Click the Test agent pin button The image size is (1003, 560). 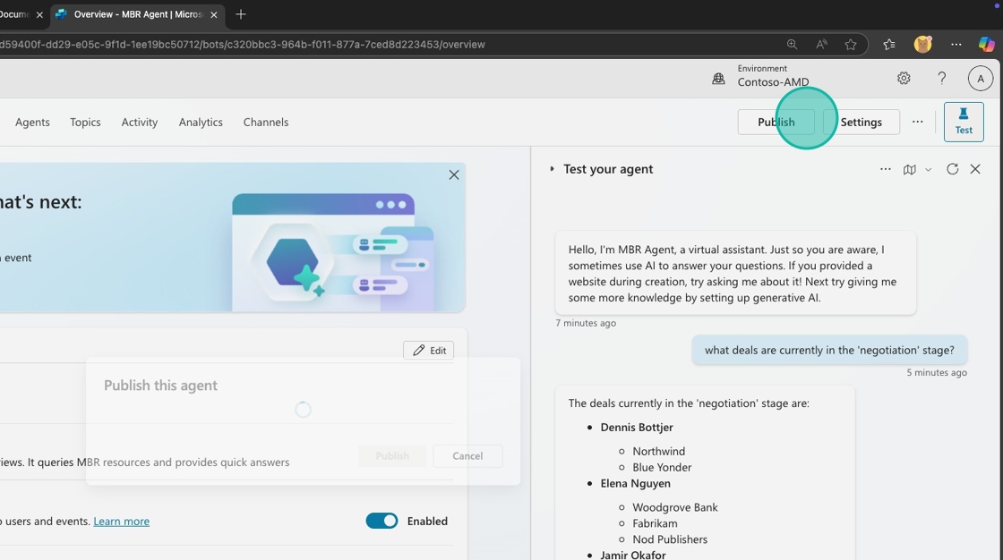coord(964,122)
